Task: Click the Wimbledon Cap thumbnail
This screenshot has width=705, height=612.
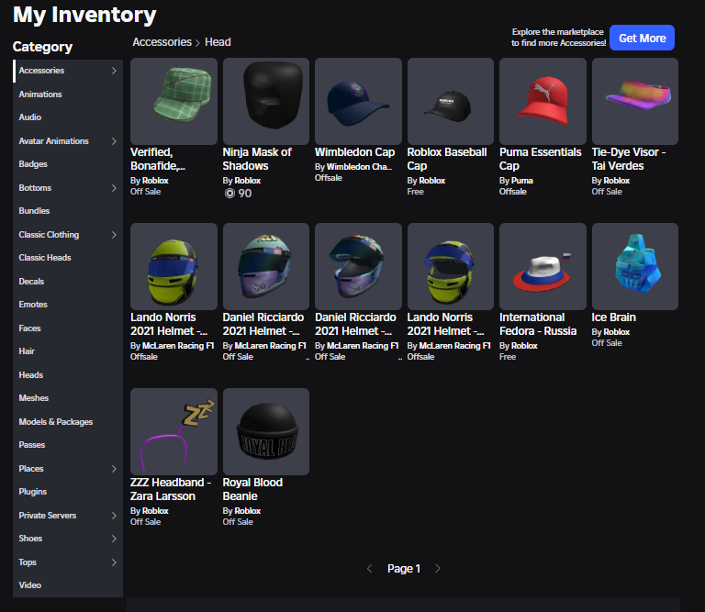Action: click(x=358, y=101)
